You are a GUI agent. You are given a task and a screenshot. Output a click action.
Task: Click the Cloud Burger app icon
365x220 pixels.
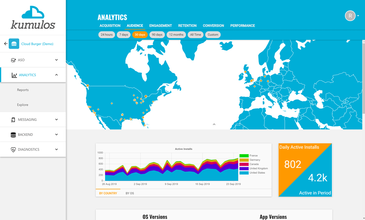pyautogui.click(x=14, y=44)
